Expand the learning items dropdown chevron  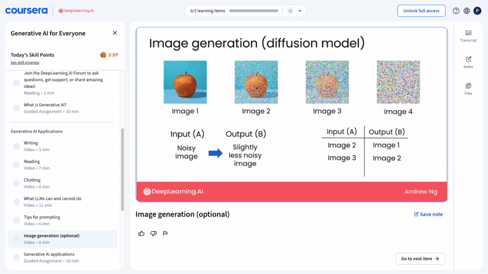[300, 11]
